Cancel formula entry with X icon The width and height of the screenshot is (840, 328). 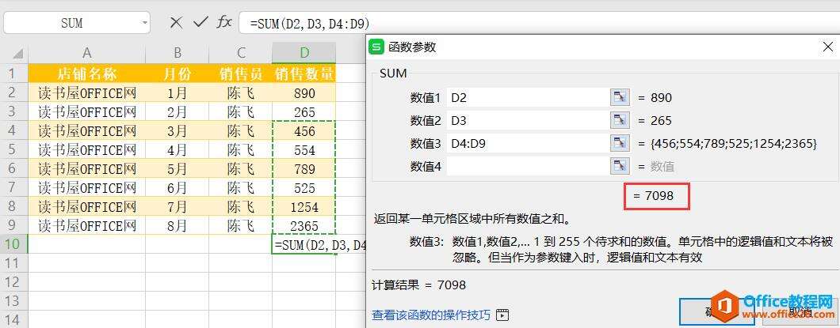[176, 22]
